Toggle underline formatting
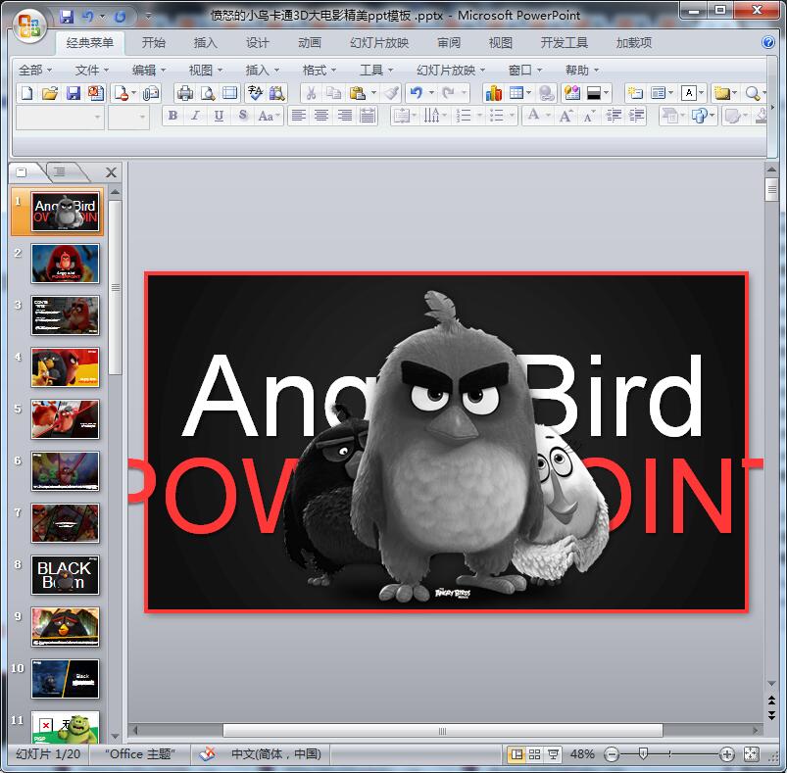Viewport: 787px width, 773px height. [219, 116]
